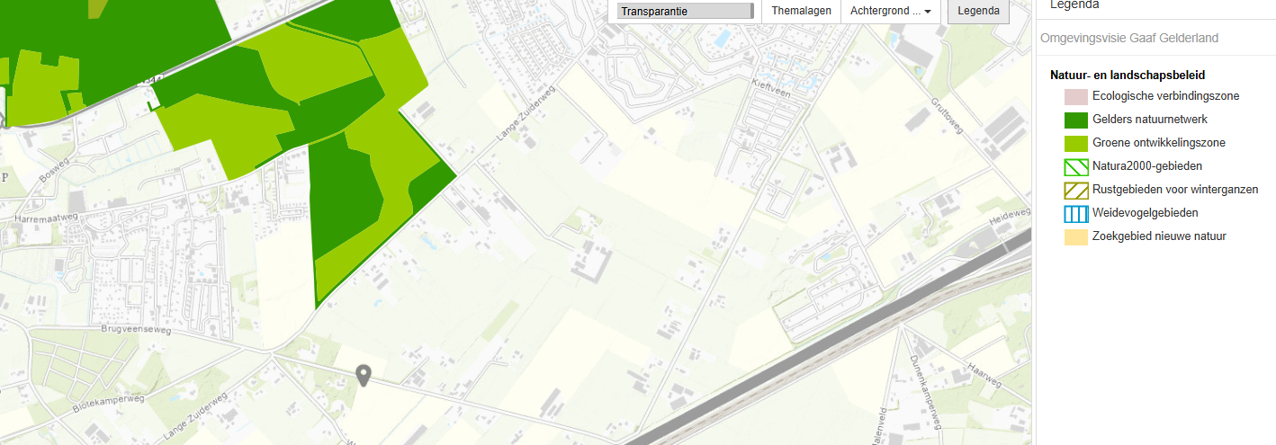Click the panel title 'Legenda'
This screenshot has width=1276, height=445.
(x=1074, y=4)
